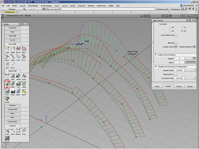This screenshot has width=199, height=149.
Task: Open the Render menu
Action: tap(73, 6)
